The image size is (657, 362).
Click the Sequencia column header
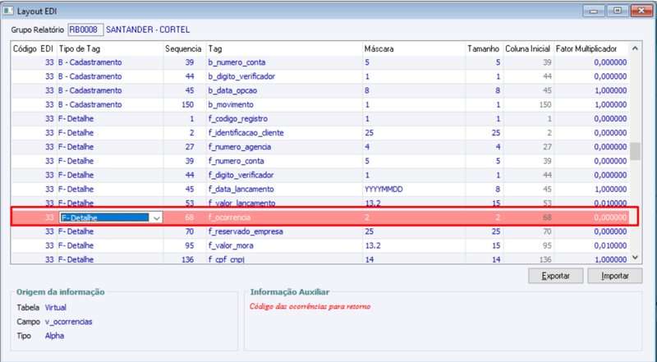click(184, 48)
